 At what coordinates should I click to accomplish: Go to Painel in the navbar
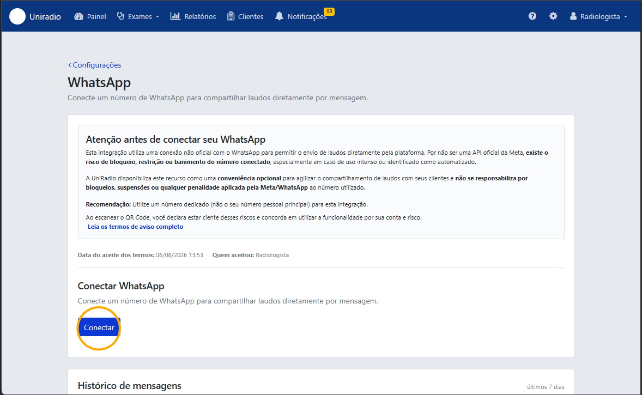(90, 16)
